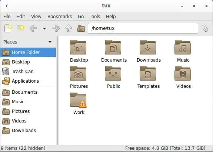
Task: Select the Pictures folder icon in file view
Action: 78,73
